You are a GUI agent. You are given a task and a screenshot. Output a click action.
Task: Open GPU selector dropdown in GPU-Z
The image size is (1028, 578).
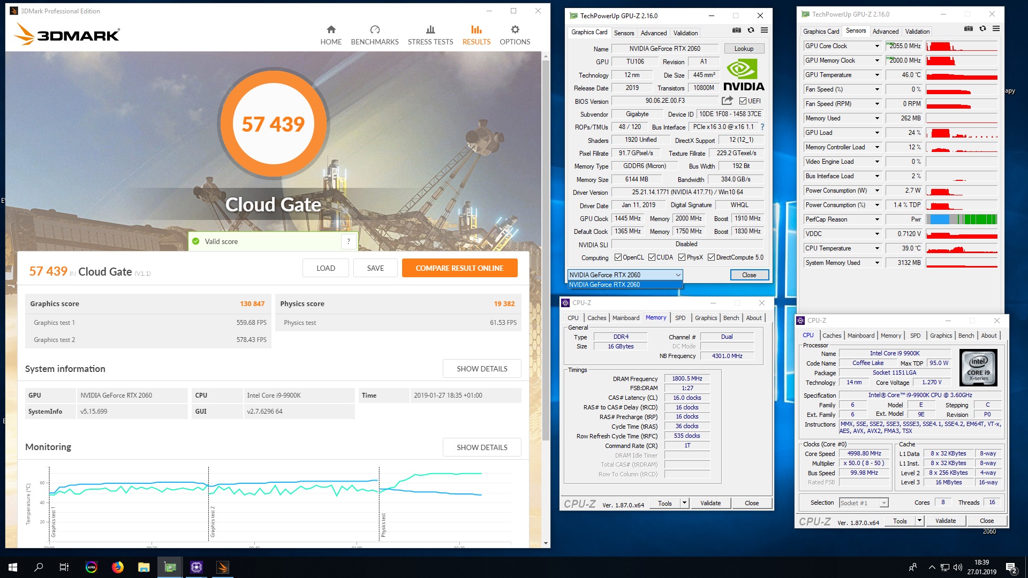tap(625, 275)
